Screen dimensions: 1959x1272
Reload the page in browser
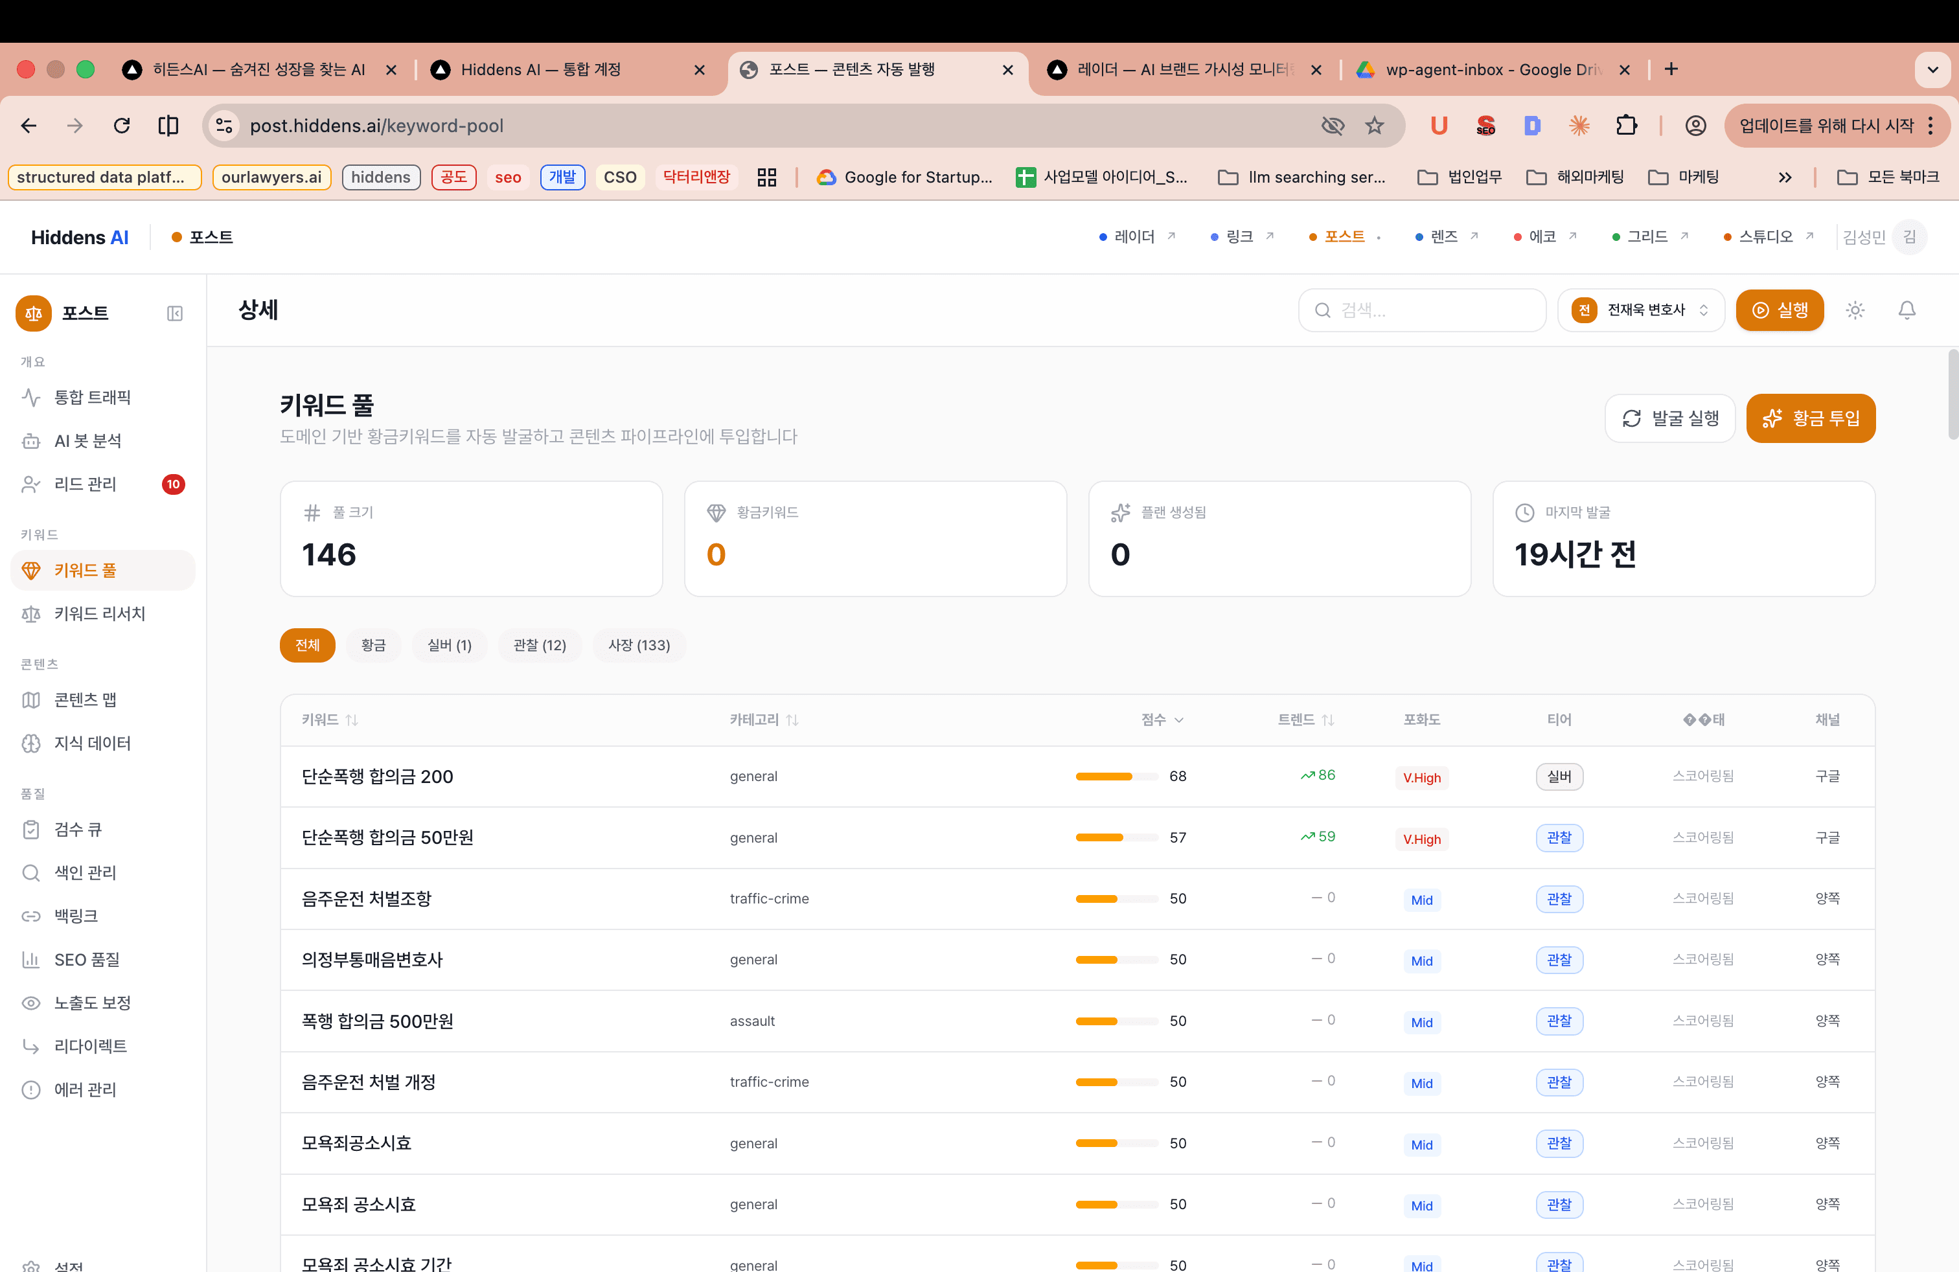pyautogui.click(x=122, y=126)
